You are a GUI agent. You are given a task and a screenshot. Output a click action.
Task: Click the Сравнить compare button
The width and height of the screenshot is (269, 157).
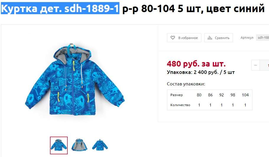(x=218, y=38)
